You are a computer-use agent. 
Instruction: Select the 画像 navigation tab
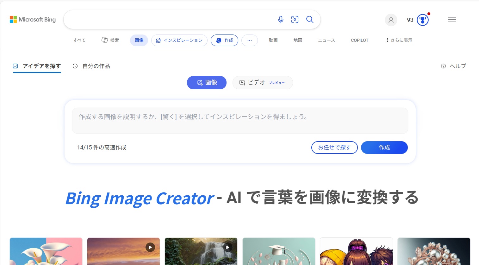click(x=139, y=40)
